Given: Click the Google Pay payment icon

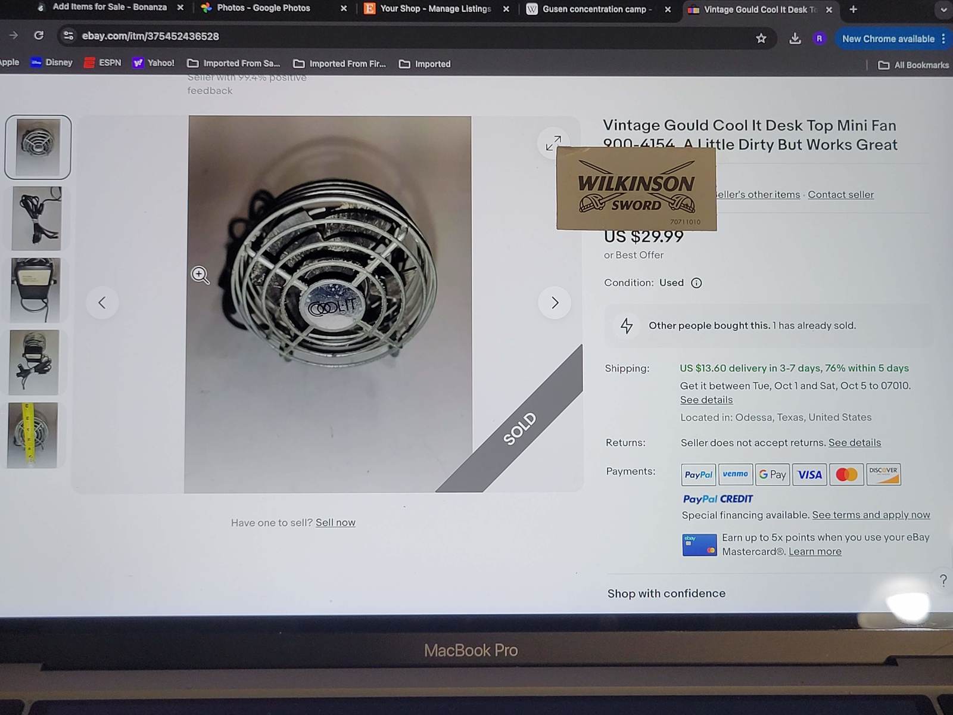Looking at the screenshot, I should [x=773, y=474].
